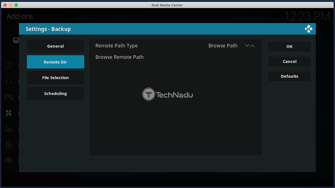Click the film strip video add-ons icon

coord(9,66)
